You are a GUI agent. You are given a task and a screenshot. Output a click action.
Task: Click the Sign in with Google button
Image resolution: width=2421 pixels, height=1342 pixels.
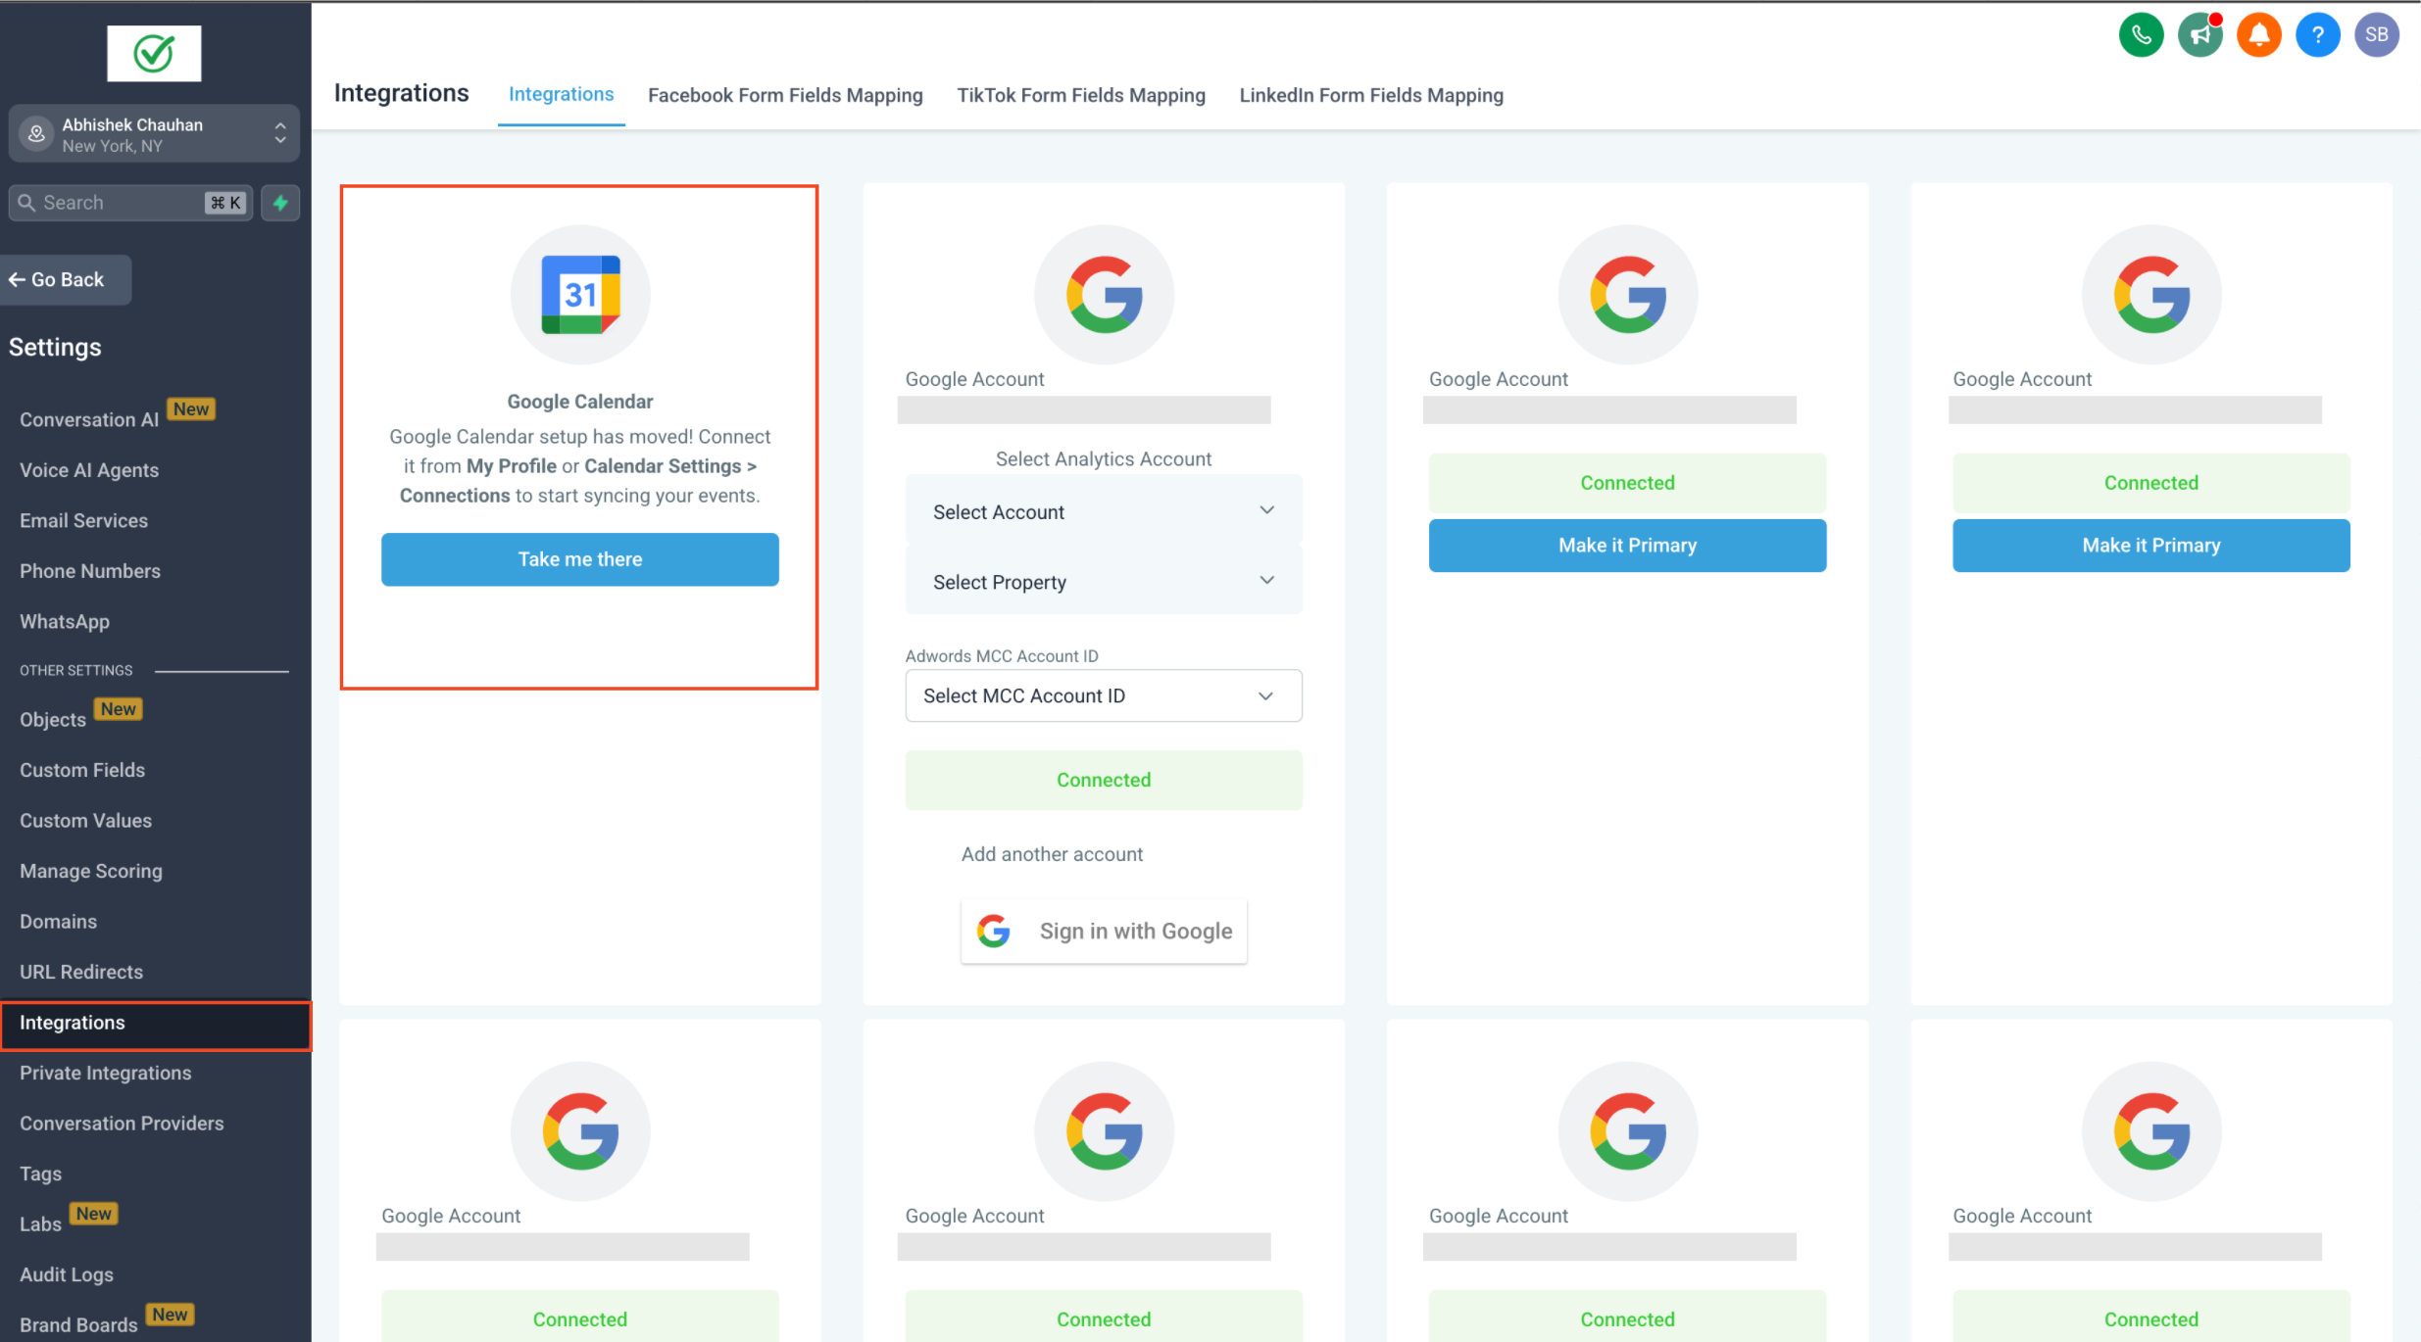(1103, 931)
